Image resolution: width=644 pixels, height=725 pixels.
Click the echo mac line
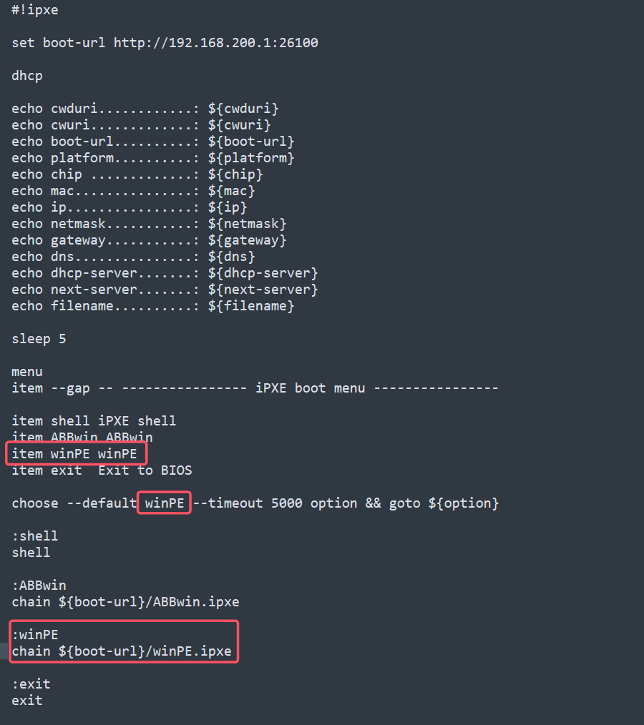133,191
